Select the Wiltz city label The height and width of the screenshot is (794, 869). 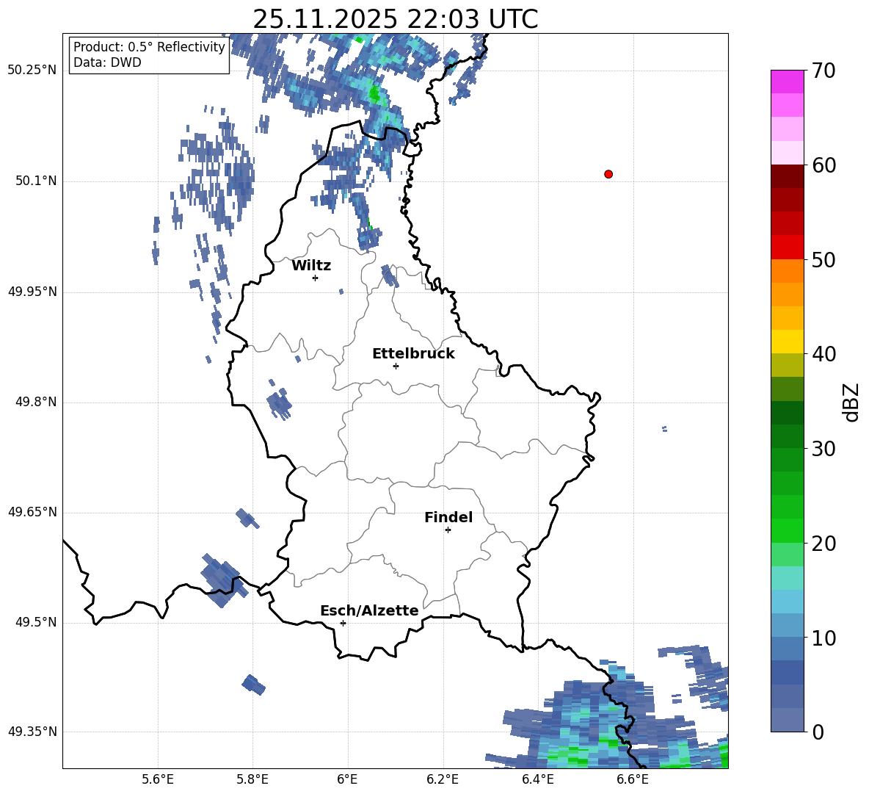coord(311,266)
